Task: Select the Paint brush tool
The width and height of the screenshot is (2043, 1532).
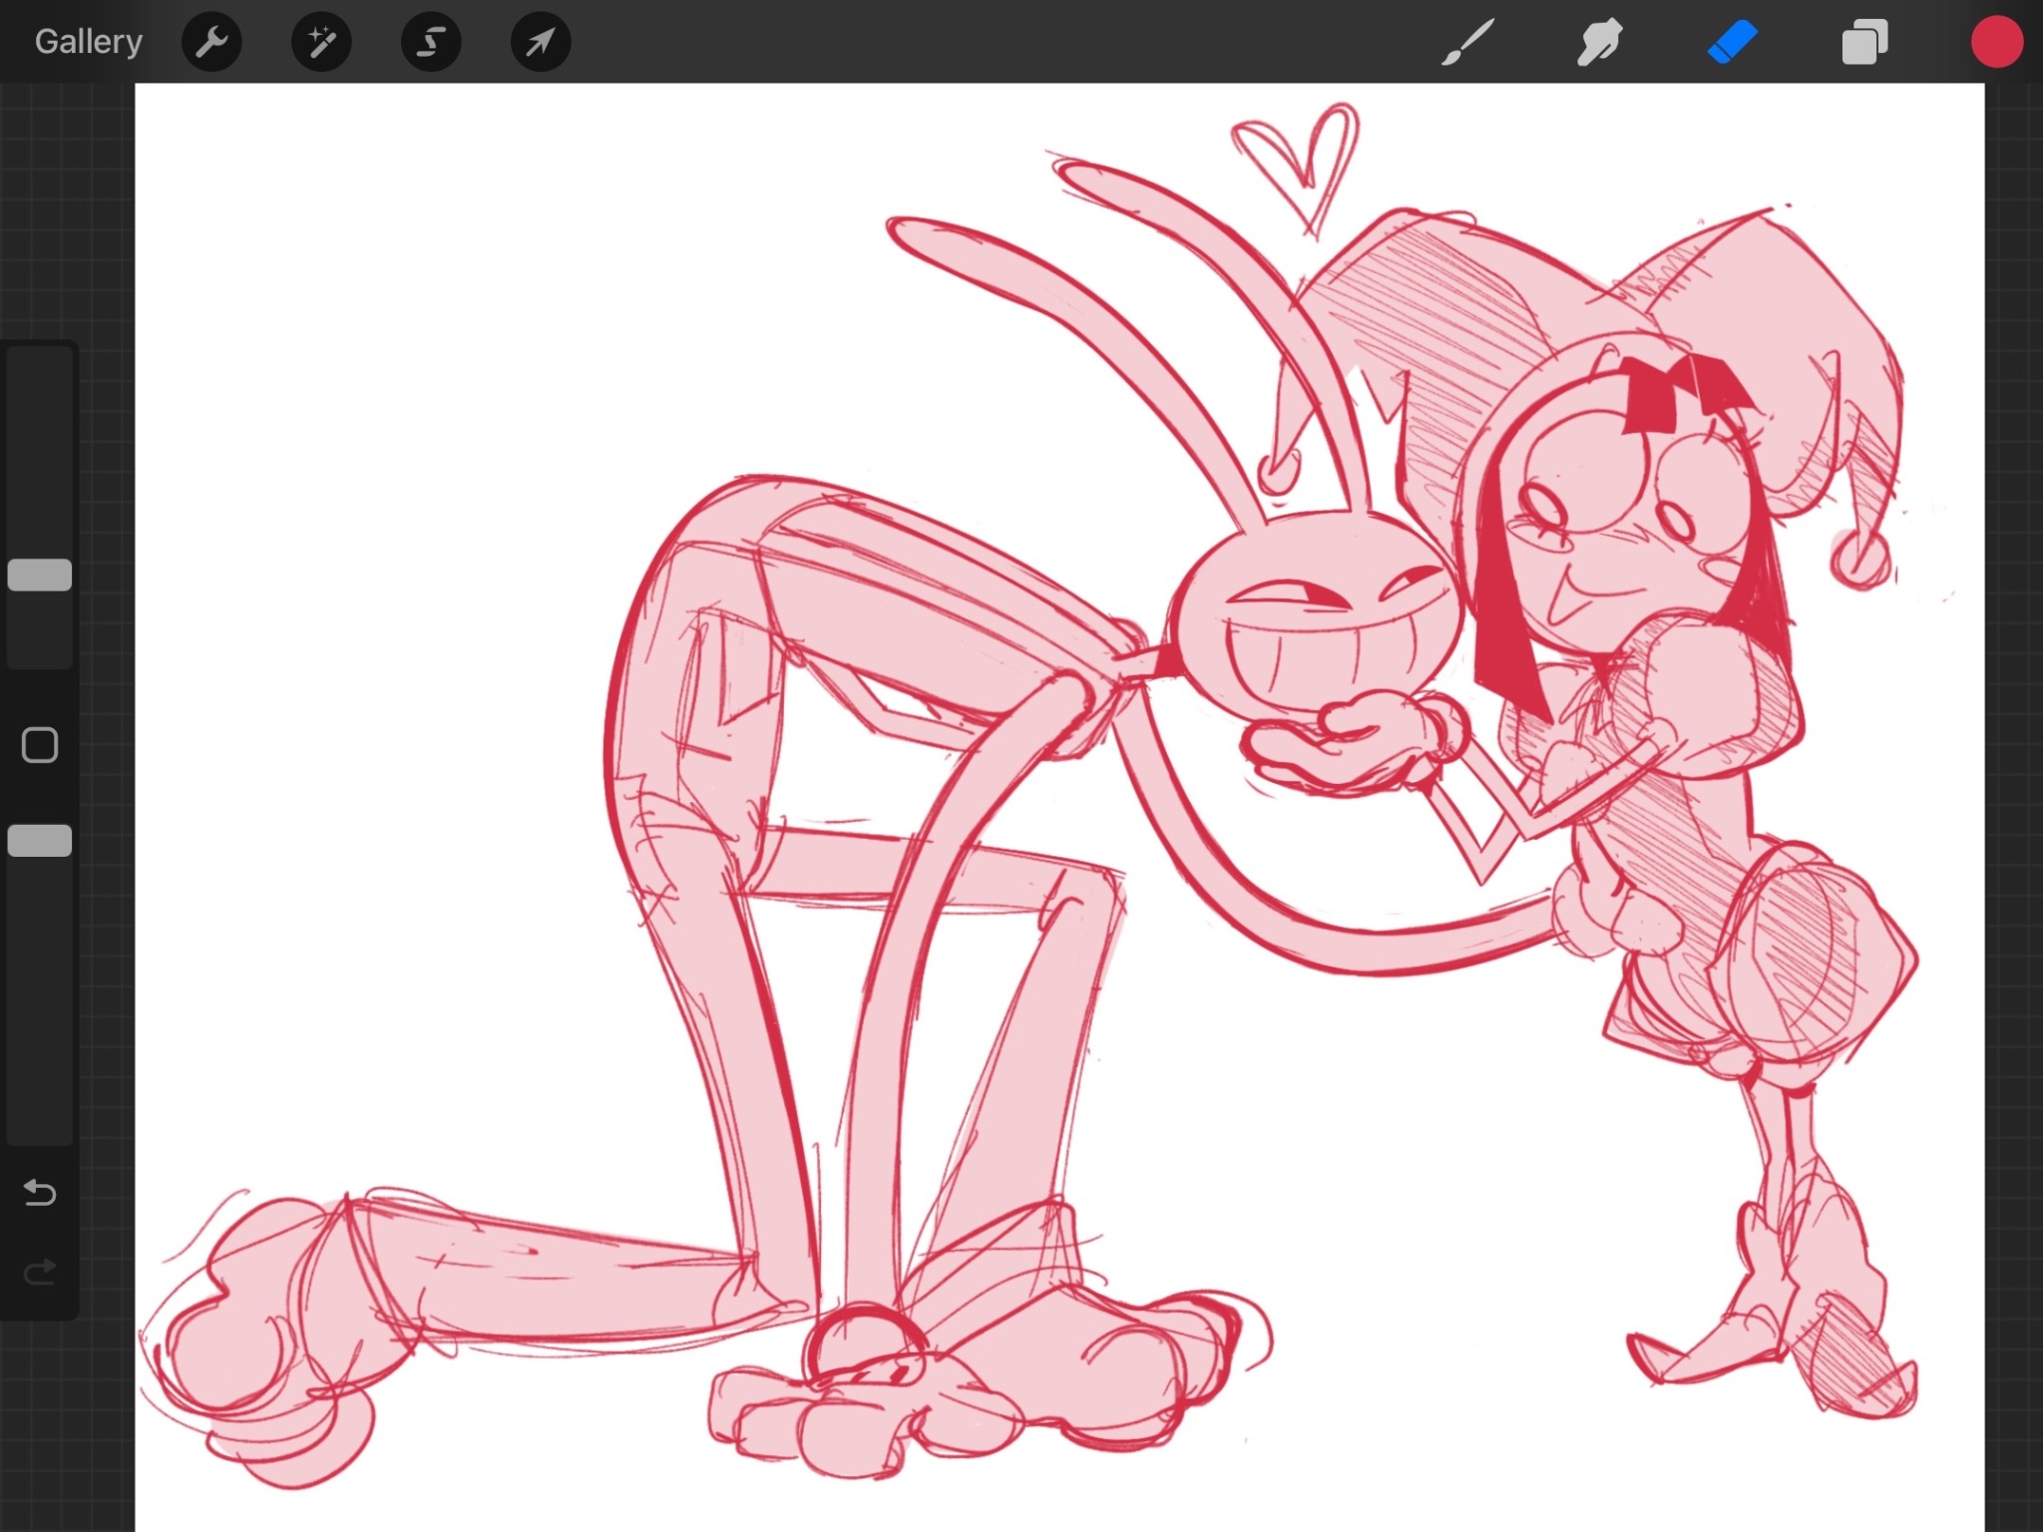Action: [1467, 43]
